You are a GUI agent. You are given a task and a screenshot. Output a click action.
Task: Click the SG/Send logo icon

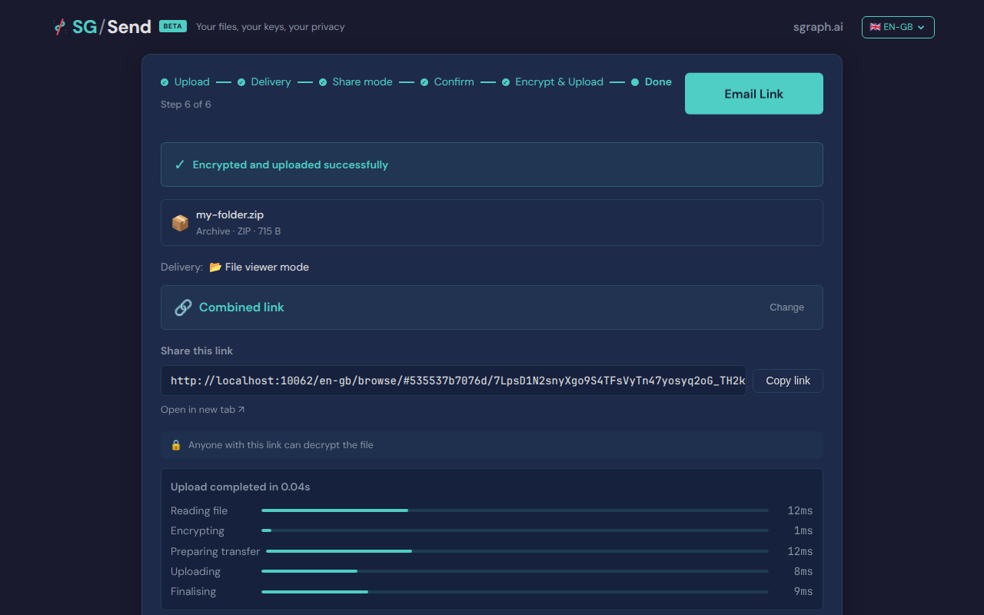tap(60, 27)
